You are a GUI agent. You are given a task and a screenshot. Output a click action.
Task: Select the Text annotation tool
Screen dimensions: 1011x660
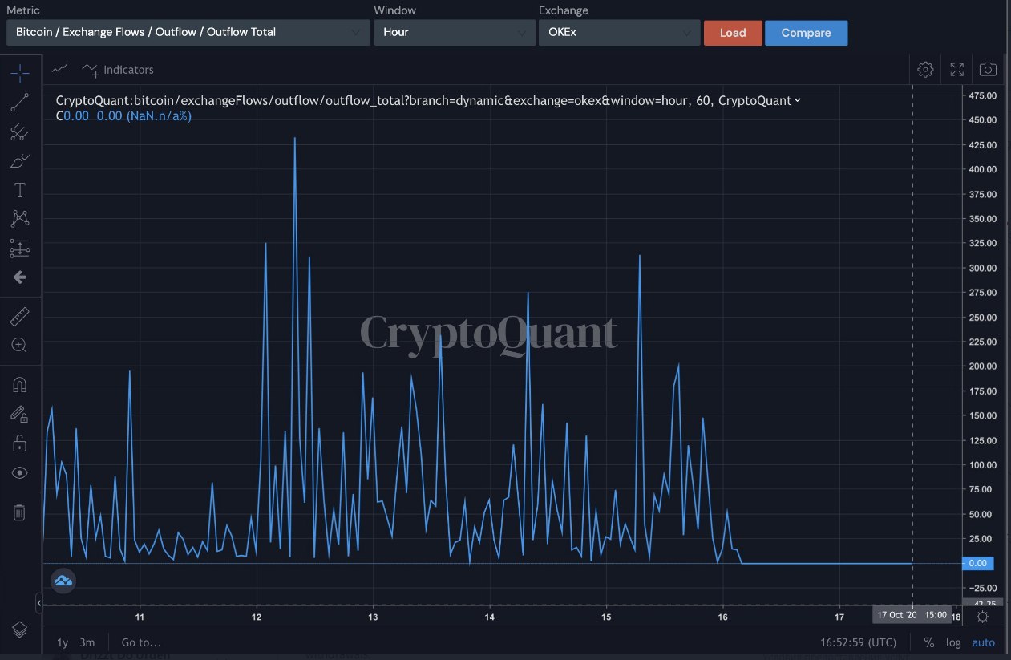[x=20, y=190]
